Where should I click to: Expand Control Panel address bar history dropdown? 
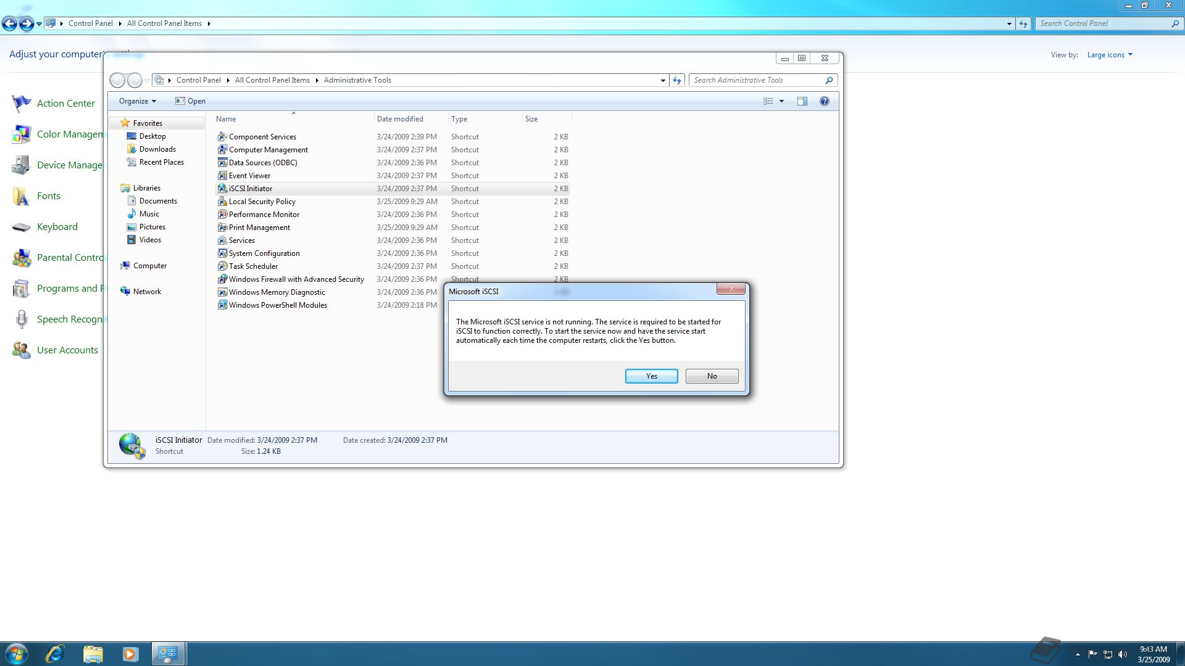pos(1009,23)
